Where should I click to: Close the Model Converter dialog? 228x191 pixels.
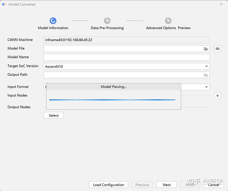coord(221,4)
